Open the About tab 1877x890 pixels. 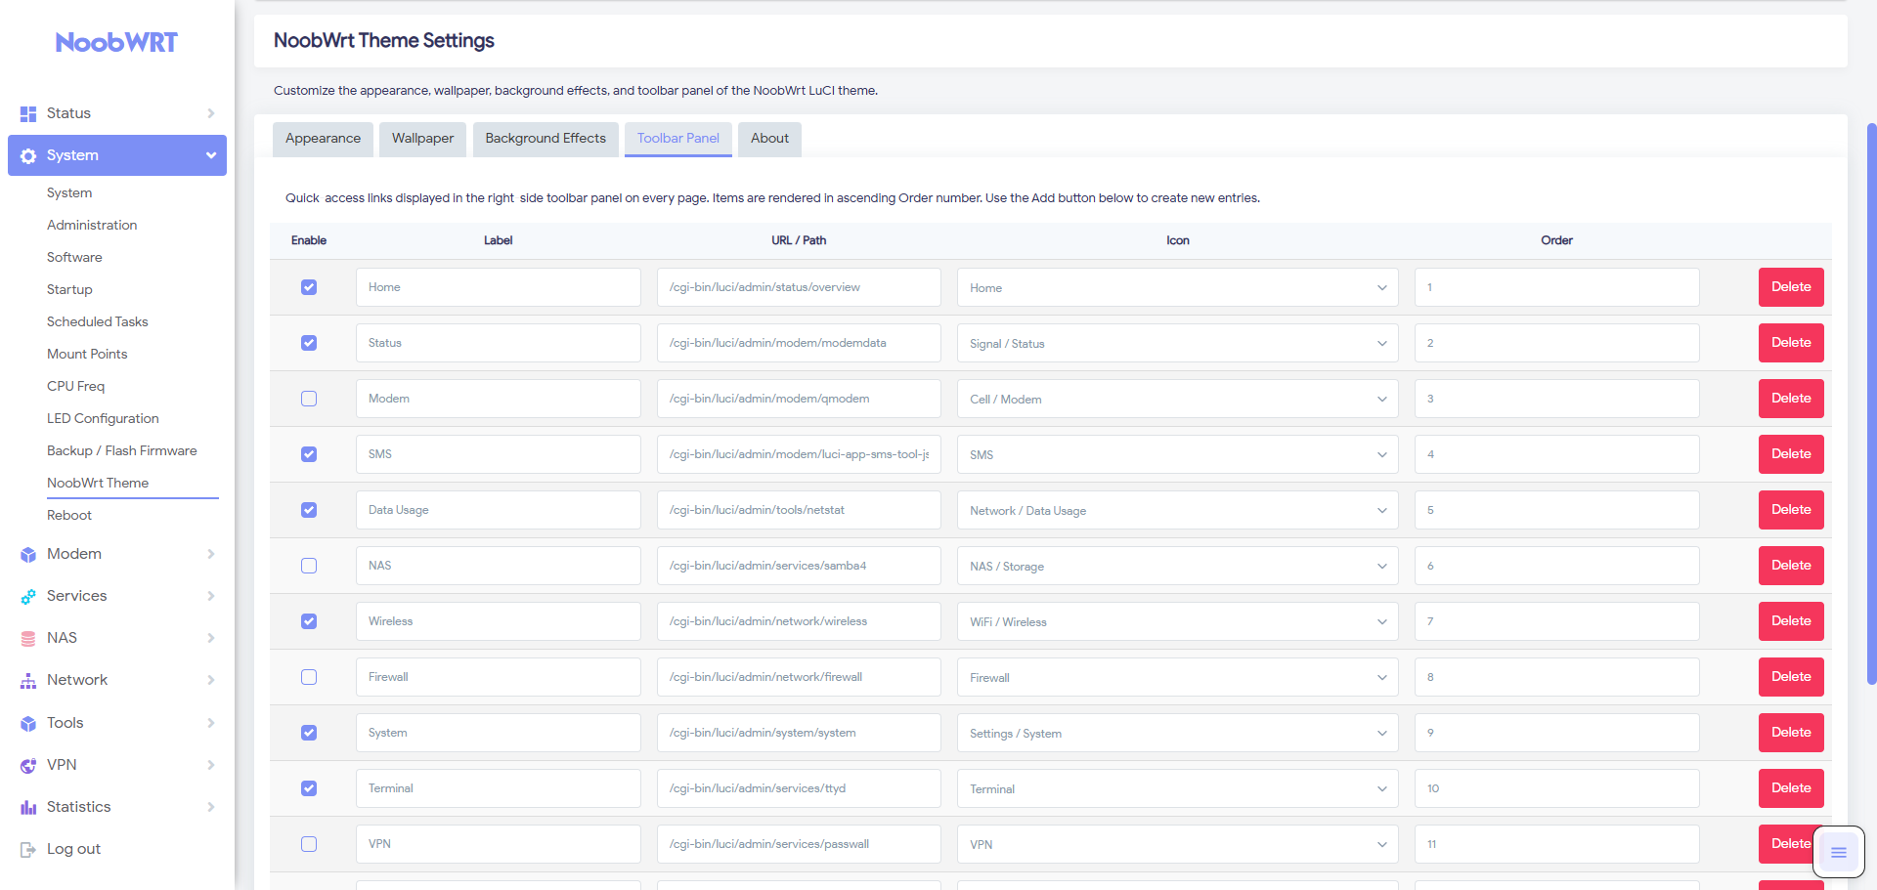(769, 139)
